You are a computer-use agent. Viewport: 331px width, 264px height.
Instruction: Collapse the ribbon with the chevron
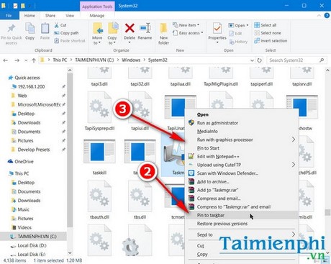coord(319,16)
